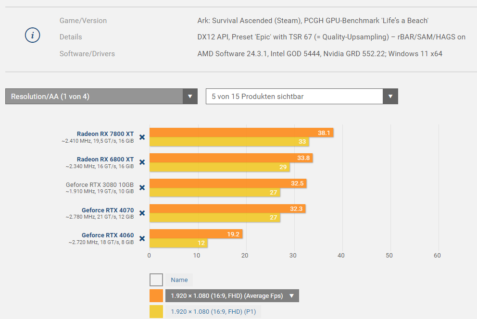Click the Game/Version label
Image resolution: width=477 pixels, height=319 pixels.
click(83, 21)
